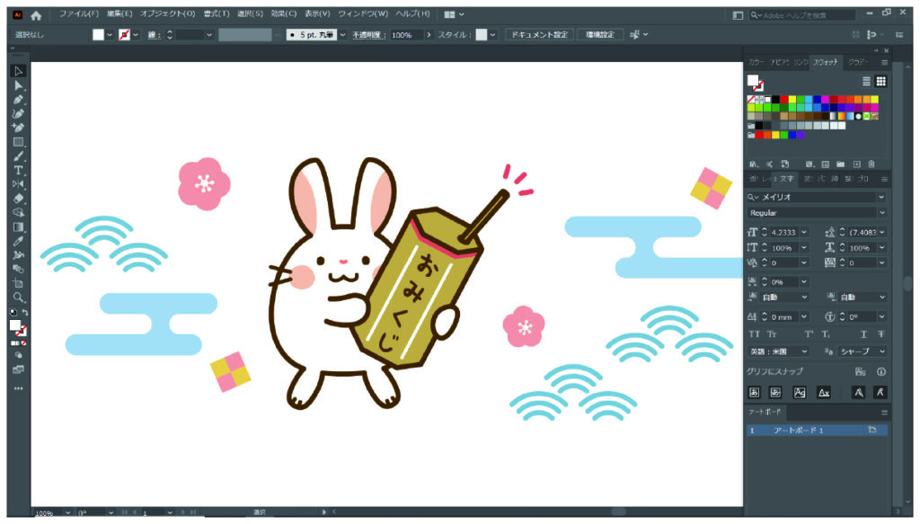Open the オブジェクト(O) menu
Viewport: 920px width, 524px height.
click(x=167, y=13)
